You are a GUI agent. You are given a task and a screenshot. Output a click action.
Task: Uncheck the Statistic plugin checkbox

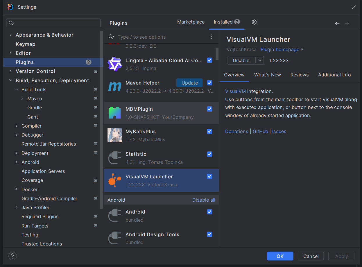click(209, 154)
